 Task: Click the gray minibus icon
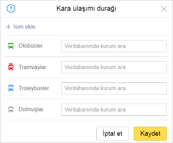point(11,109)
